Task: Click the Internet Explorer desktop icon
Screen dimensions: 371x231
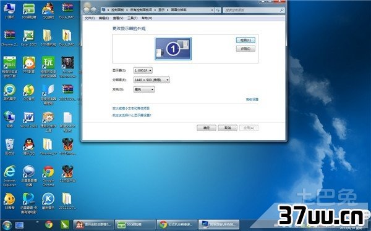Action: click(9, 176)
